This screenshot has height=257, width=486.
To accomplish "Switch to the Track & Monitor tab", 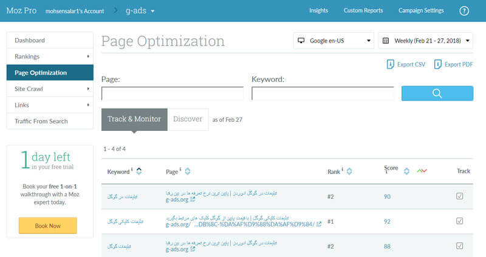I will [x=134, y=119].
